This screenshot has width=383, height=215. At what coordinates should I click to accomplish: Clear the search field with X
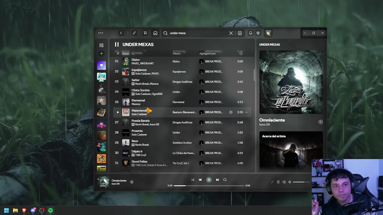coord(231,33)
